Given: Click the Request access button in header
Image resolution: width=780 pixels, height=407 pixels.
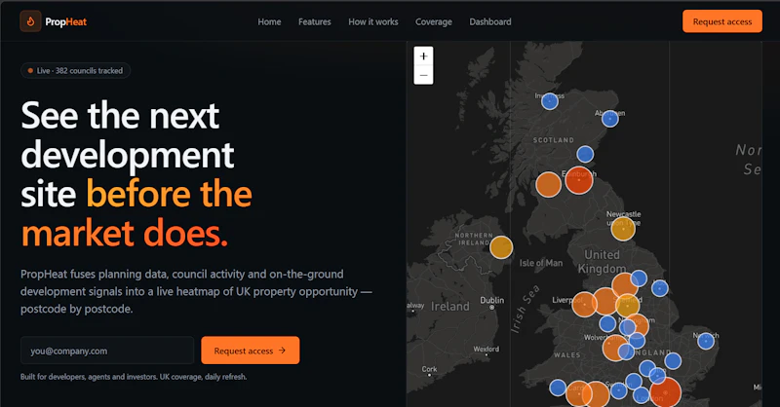Looking at the screenshot, I should click(721, 21).
